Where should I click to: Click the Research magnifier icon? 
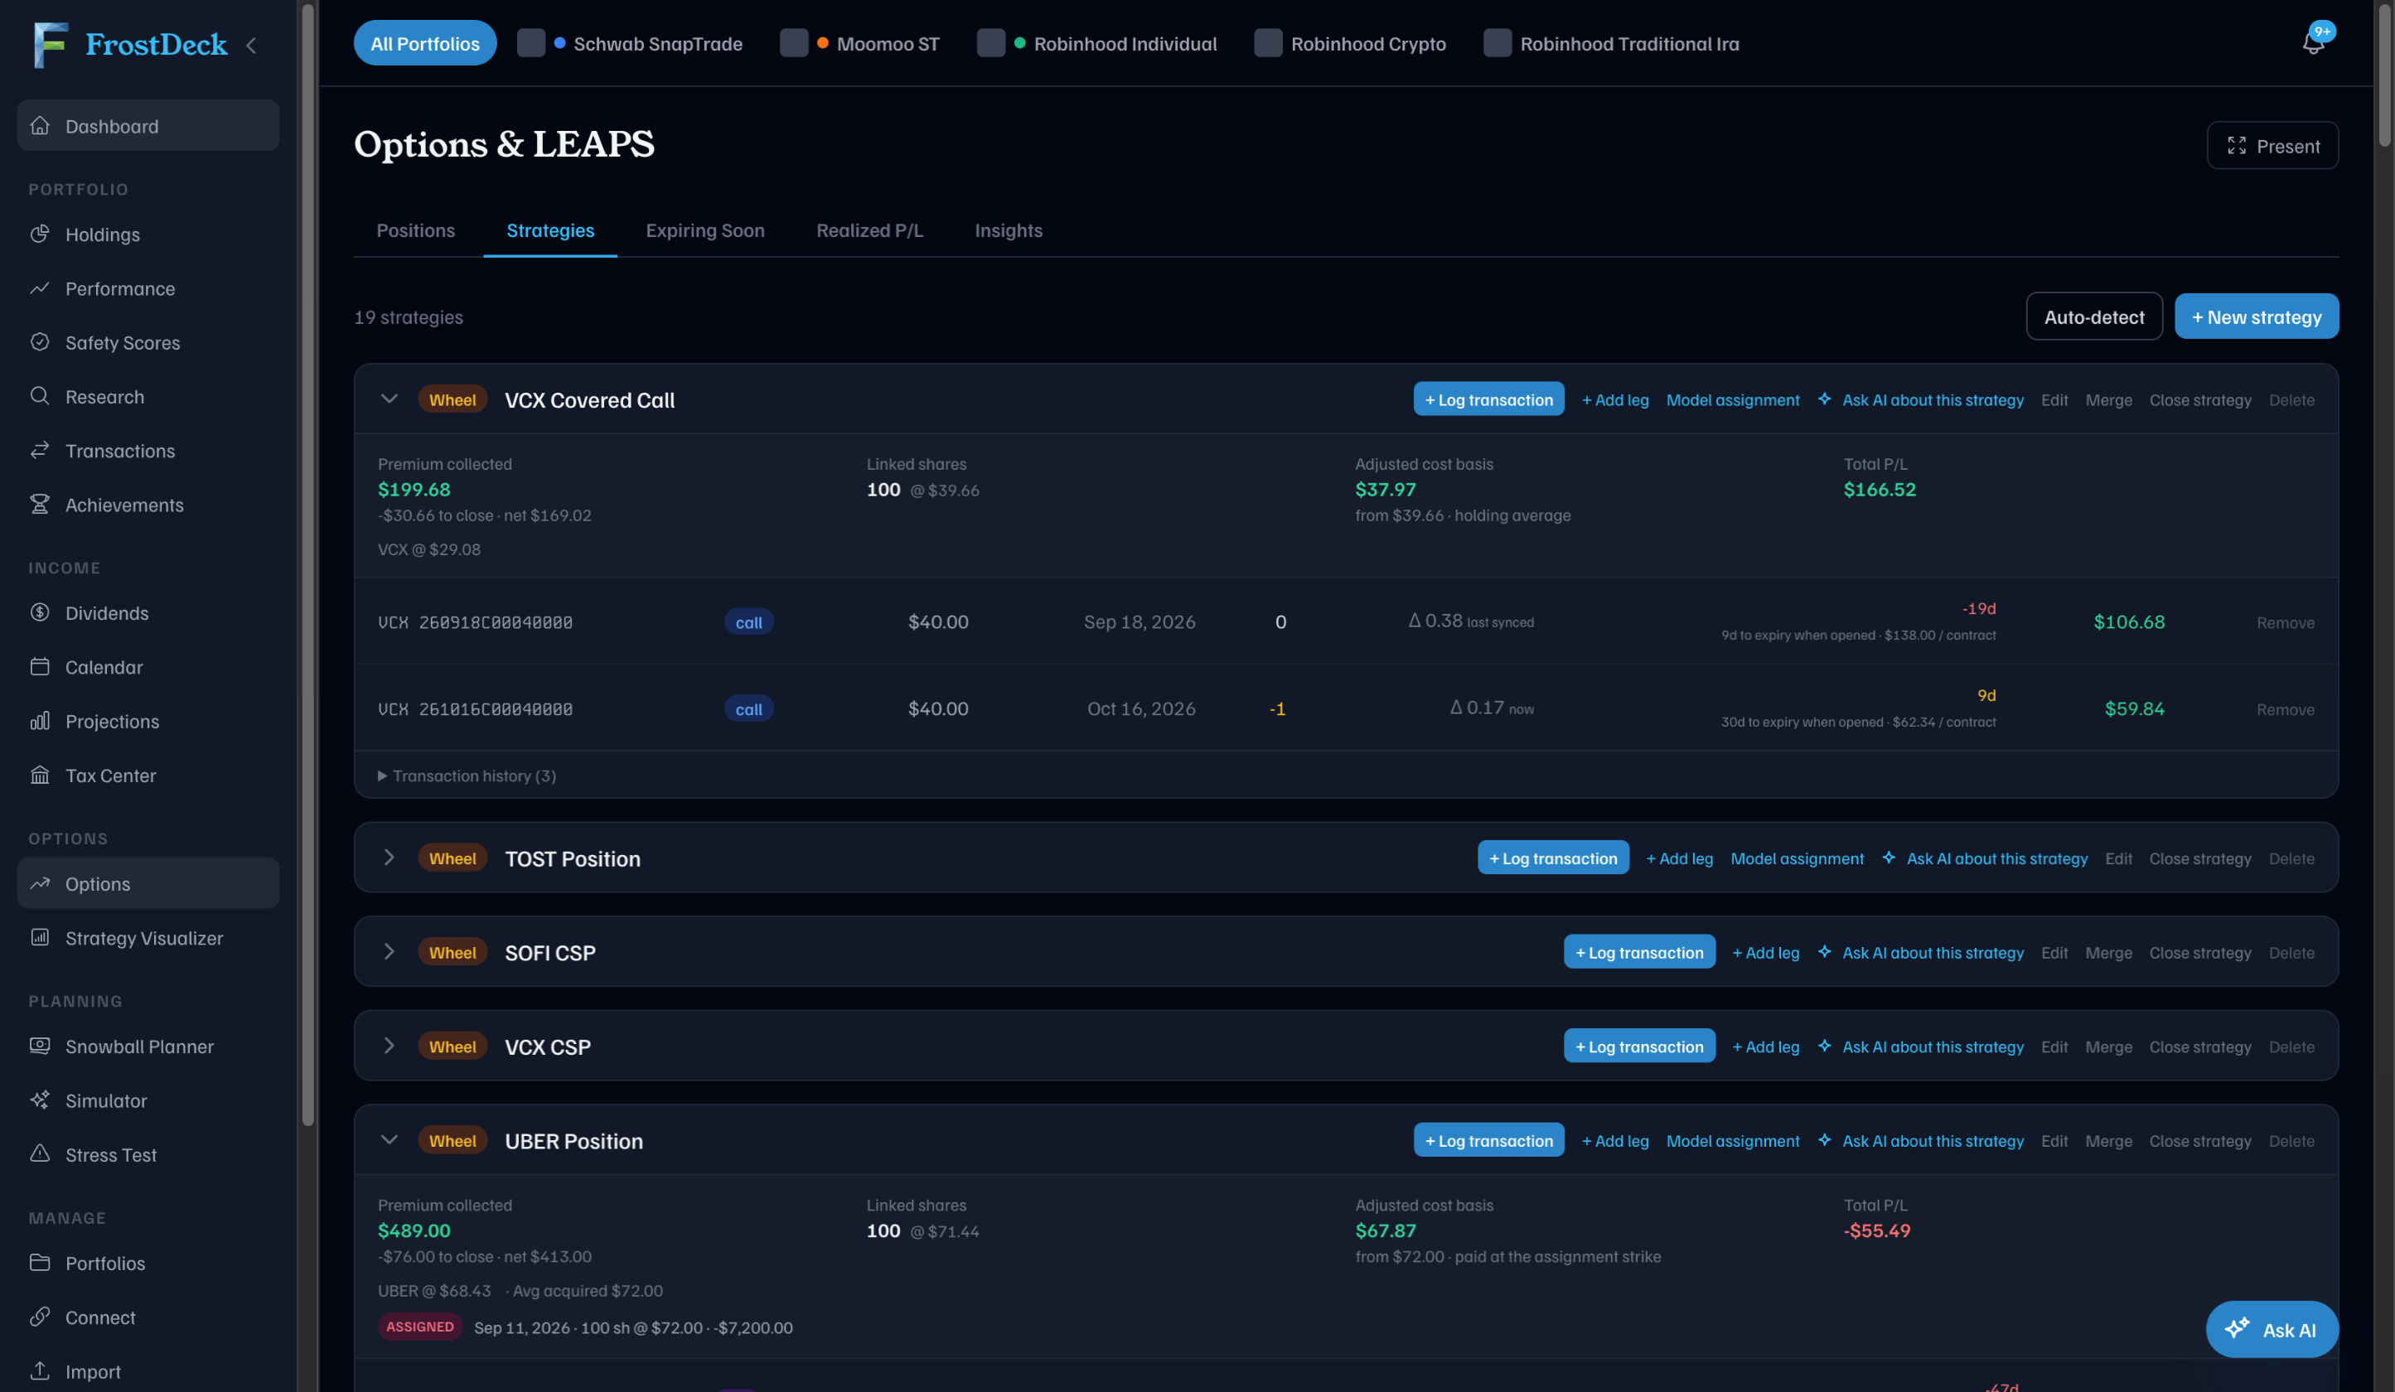tap(40, 396)
